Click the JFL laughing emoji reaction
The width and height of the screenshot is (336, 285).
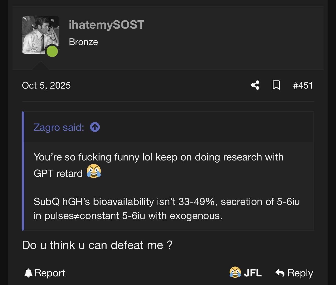(x=235, y=272)
